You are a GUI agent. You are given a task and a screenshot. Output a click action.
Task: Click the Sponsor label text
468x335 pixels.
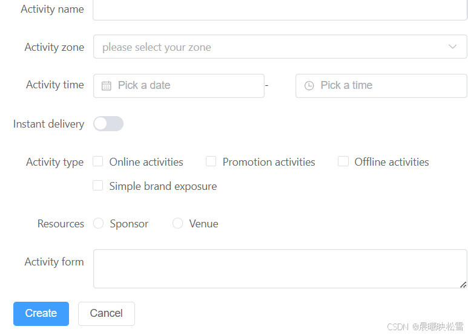(x=129, y=224)
